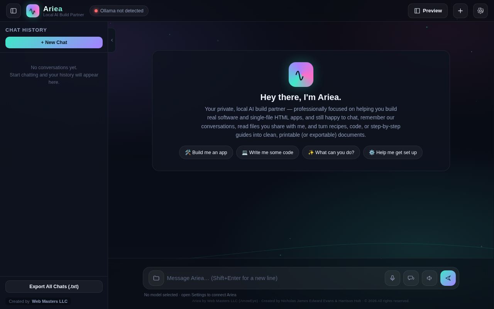Click the Ariea logo in header
Image resolution: width=494 pixels, height=309 pixels.
click(x=33, y=11)
